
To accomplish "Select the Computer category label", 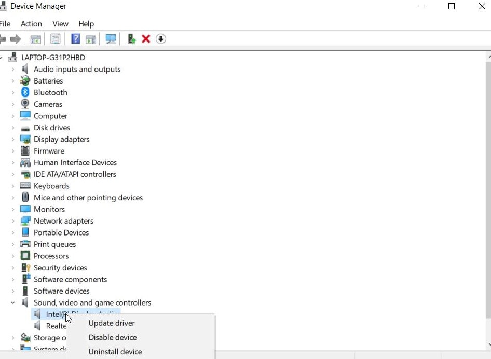I will point(50,116).
